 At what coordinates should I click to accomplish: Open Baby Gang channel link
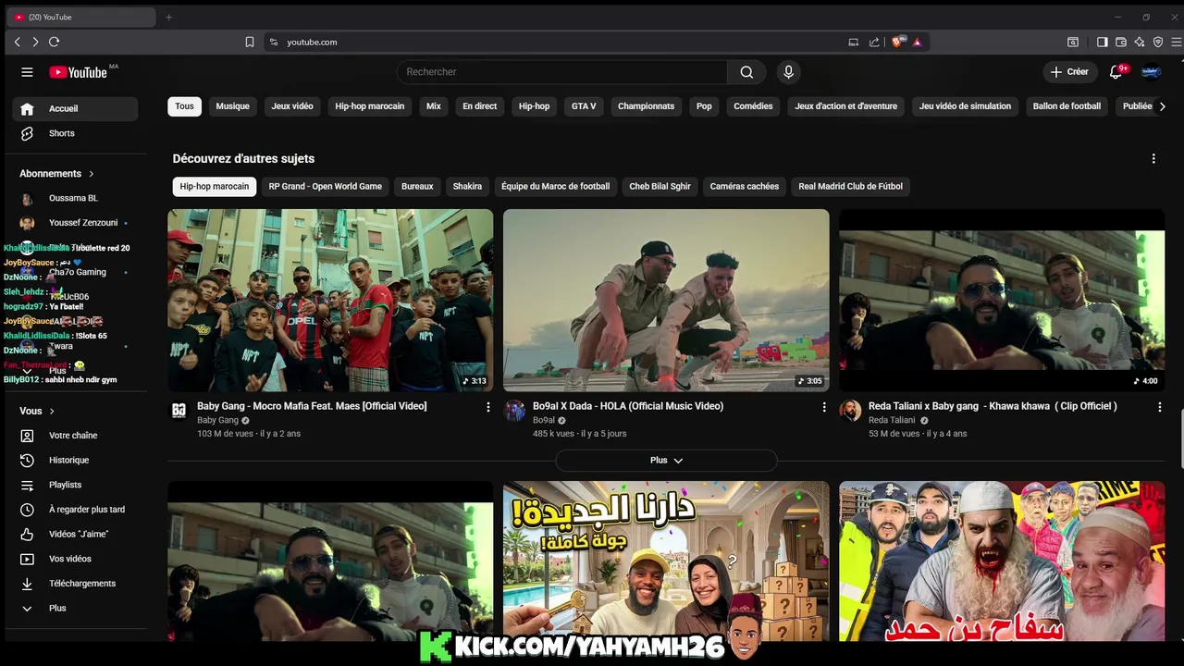(217, 420)
